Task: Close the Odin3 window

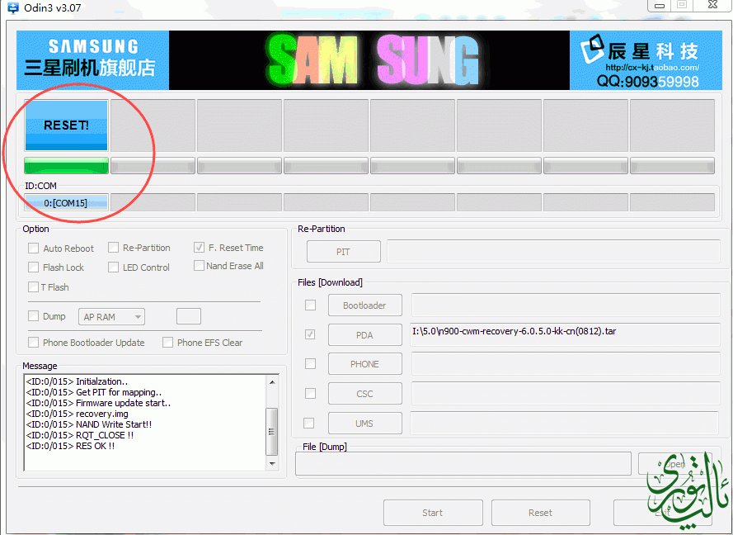Action: click(x=712, y=5)
